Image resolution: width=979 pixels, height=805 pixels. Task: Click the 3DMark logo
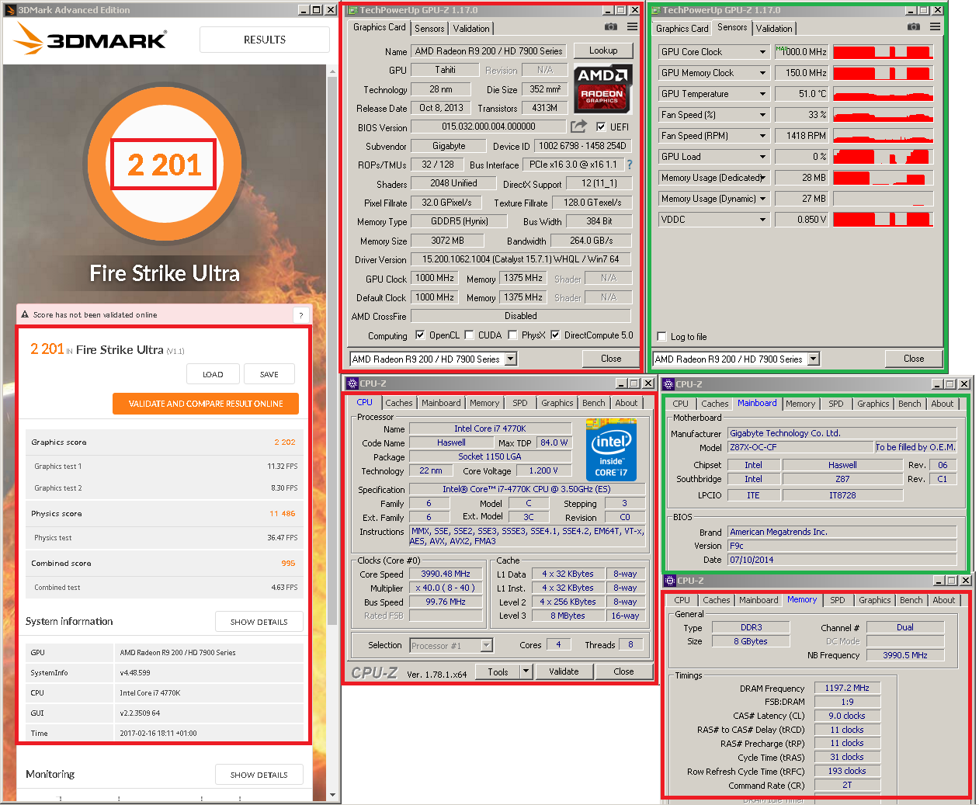coord(90,40)
